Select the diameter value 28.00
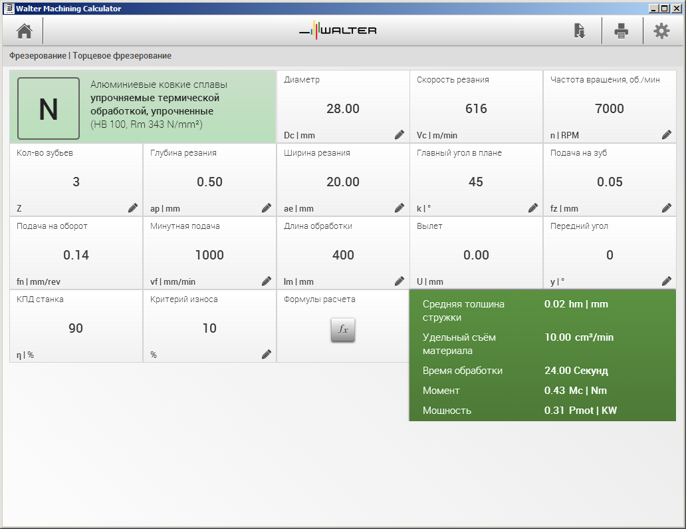 (x=343, y=108)
